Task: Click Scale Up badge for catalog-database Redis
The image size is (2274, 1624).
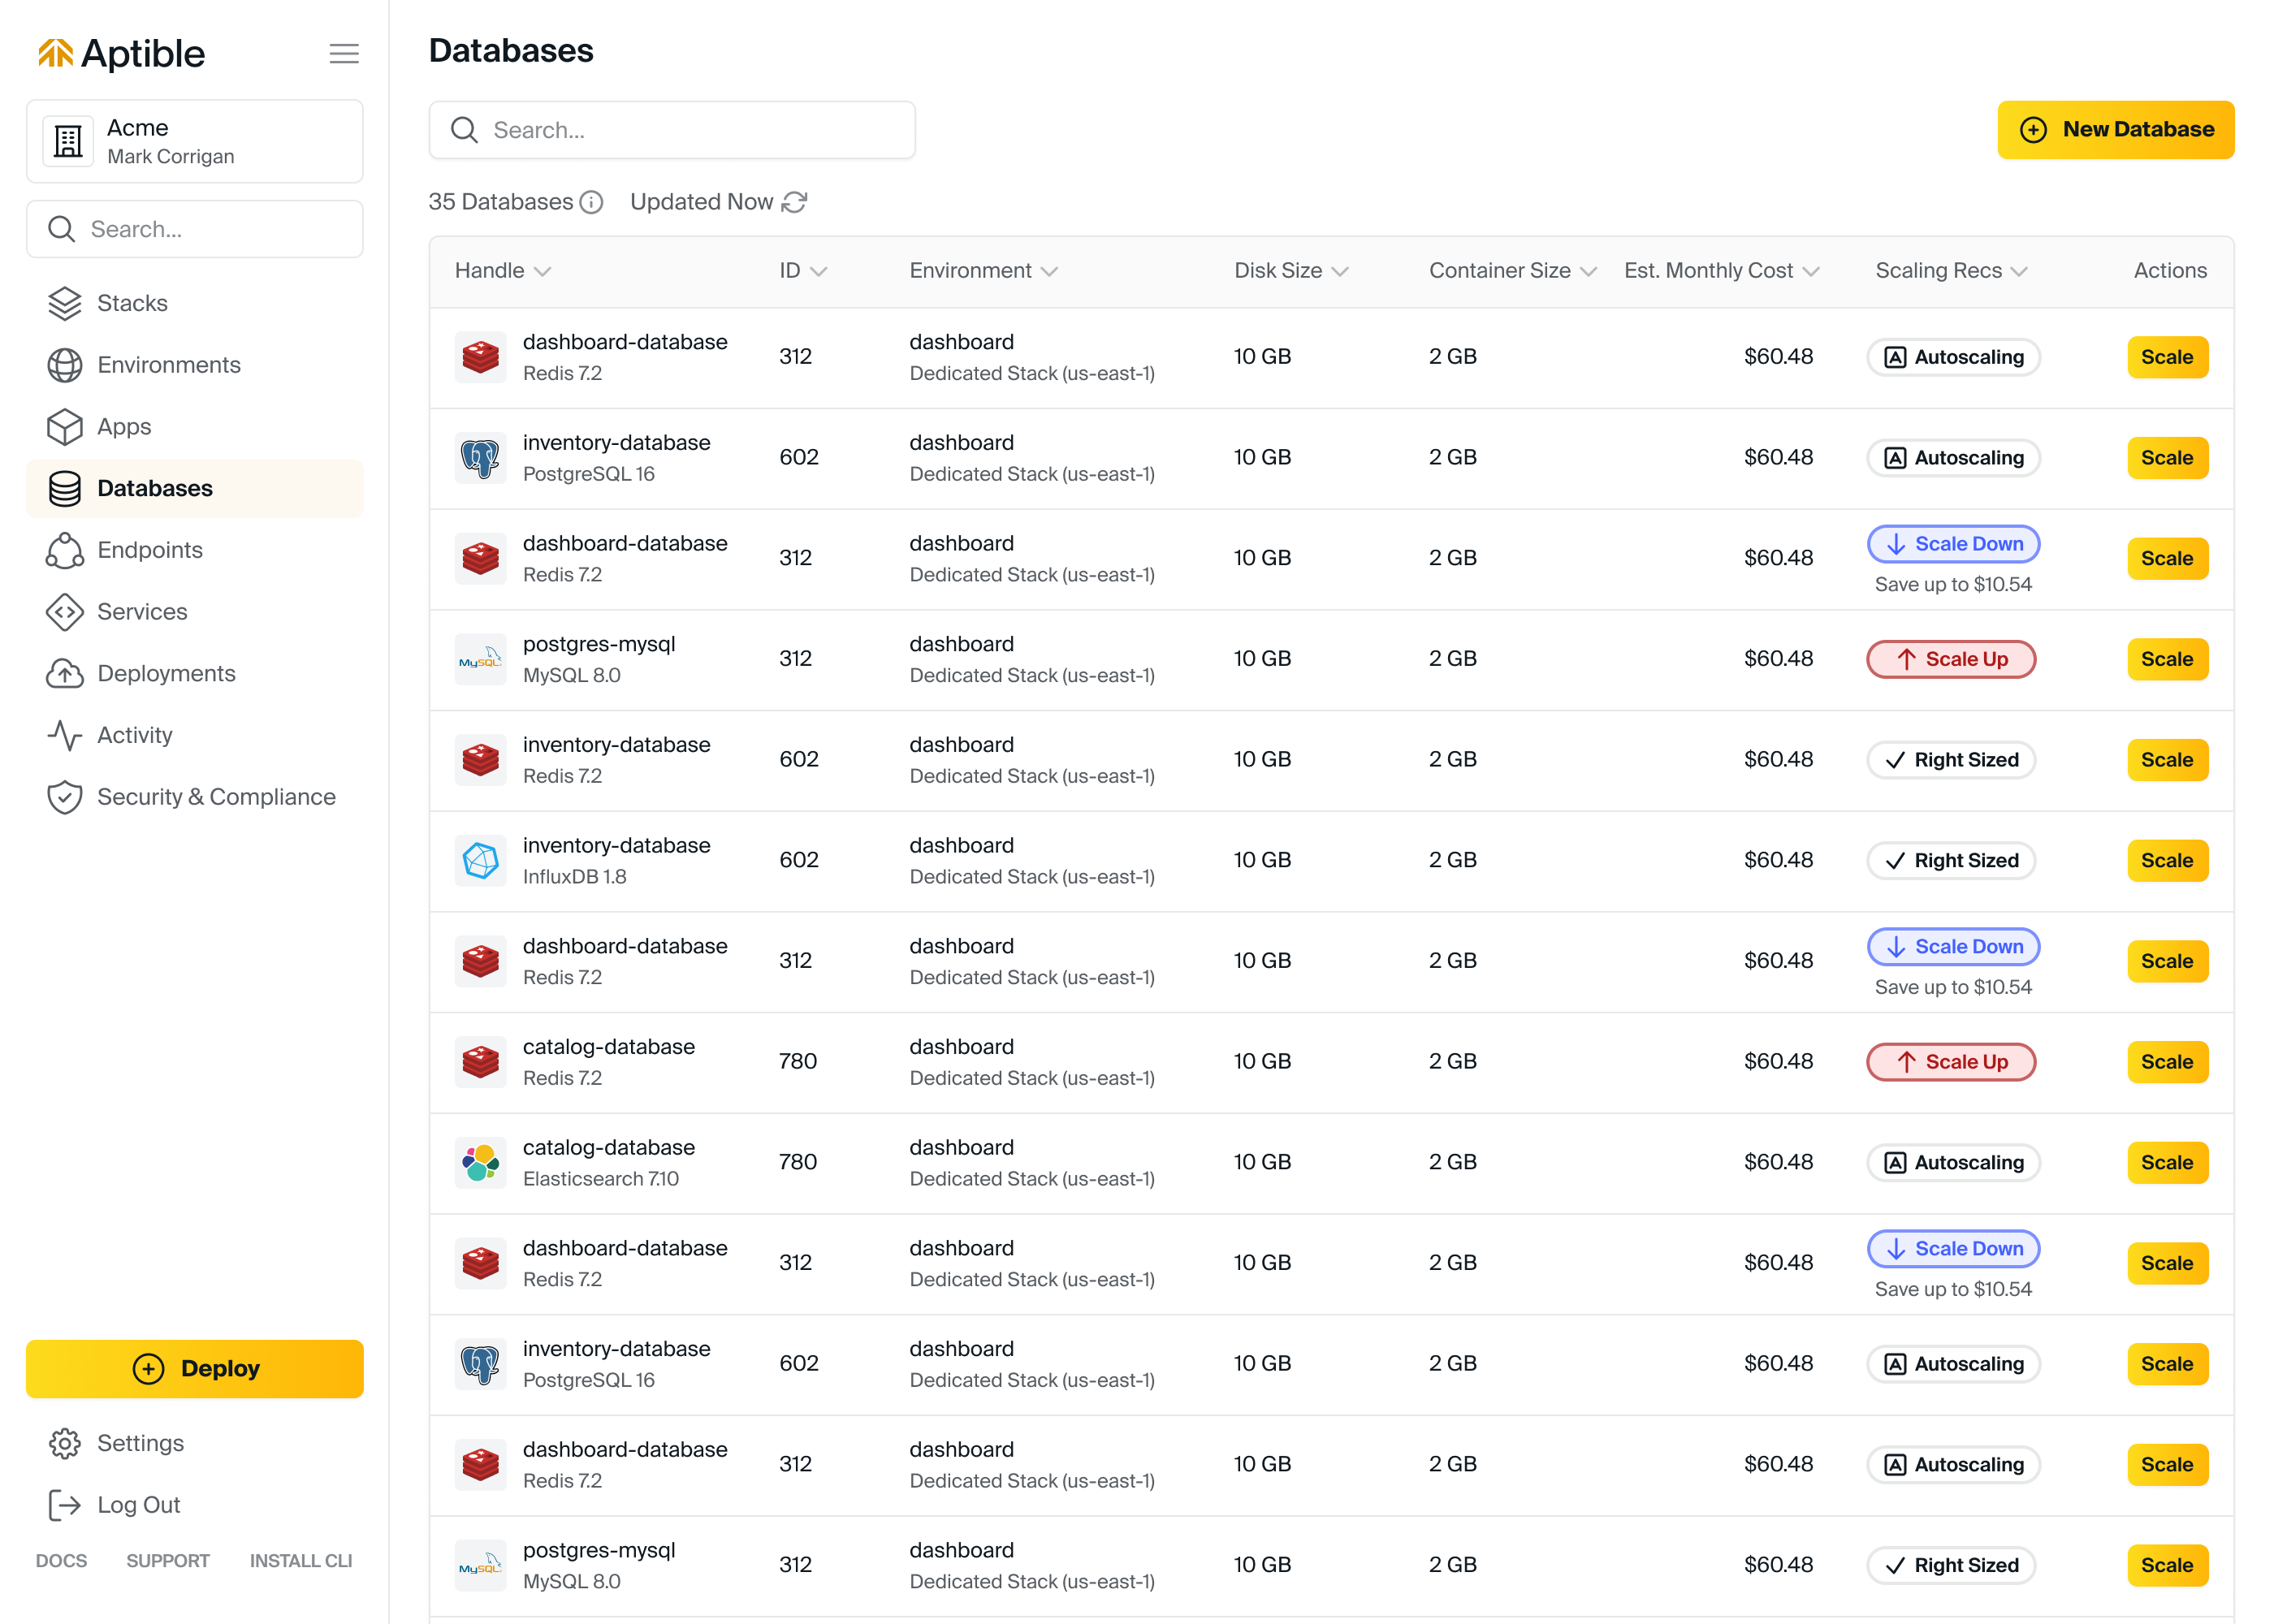Action: pyautogui.click(x=1951, y=1062)
